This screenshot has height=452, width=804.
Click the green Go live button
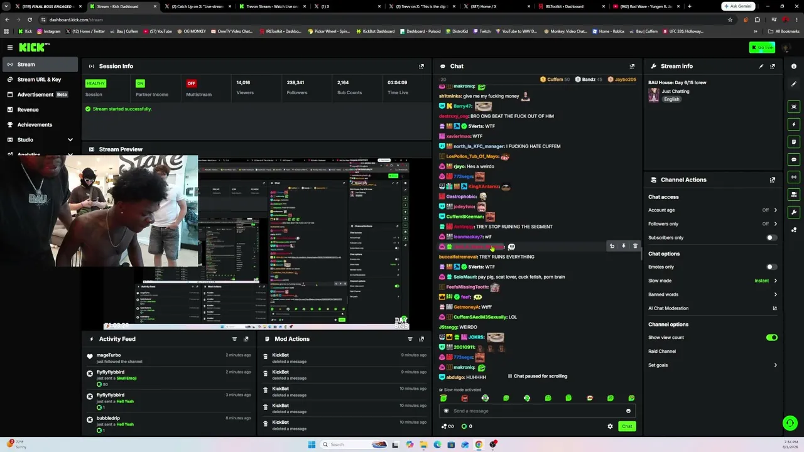point(762,48)
